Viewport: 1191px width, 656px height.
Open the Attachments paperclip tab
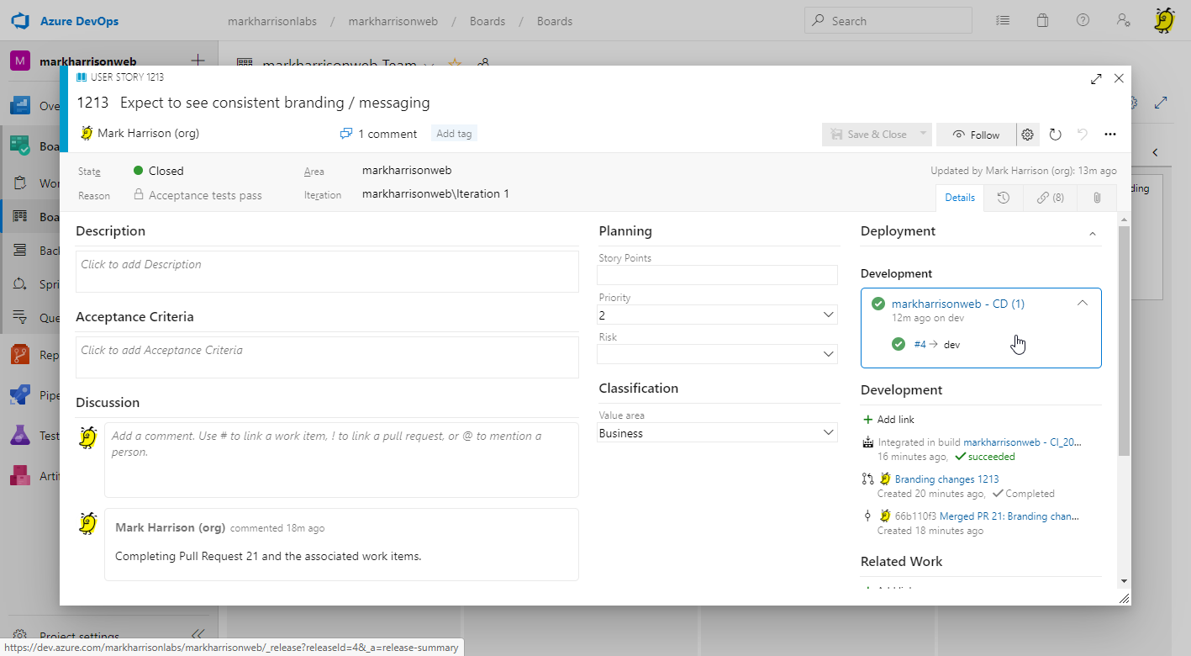[1097, 198]
